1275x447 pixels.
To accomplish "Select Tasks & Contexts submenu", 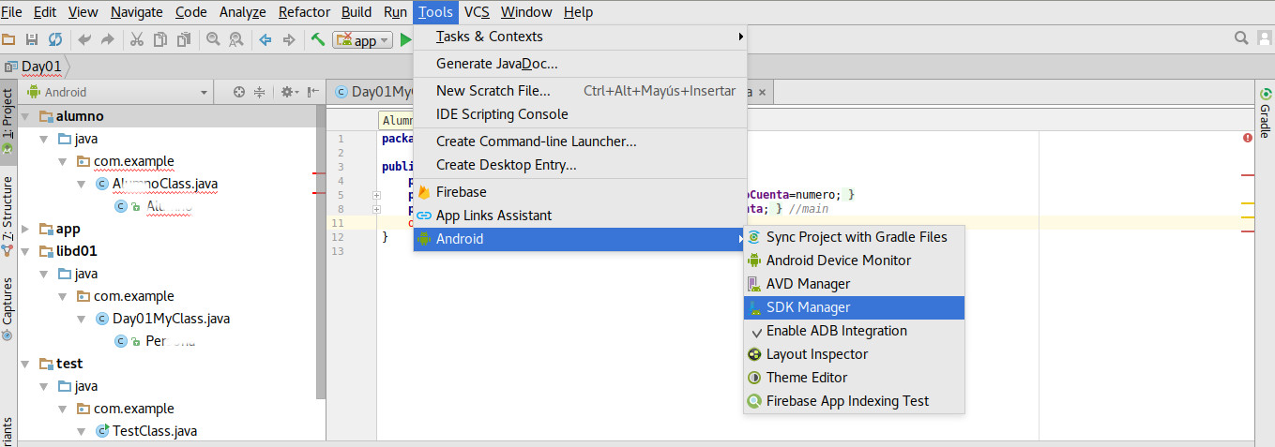I will point(580,37).
